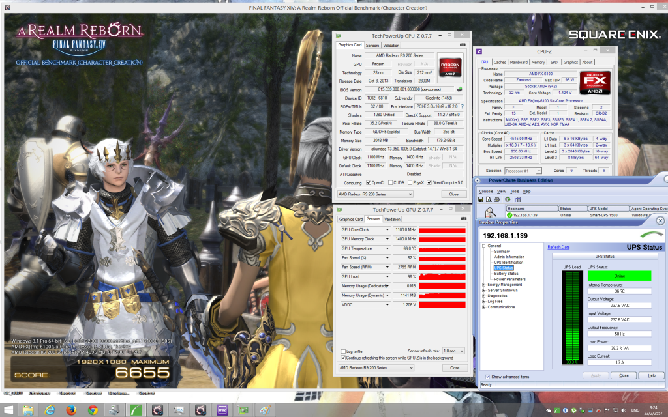Click the round close X on Device Properties

tap(660, 220)
